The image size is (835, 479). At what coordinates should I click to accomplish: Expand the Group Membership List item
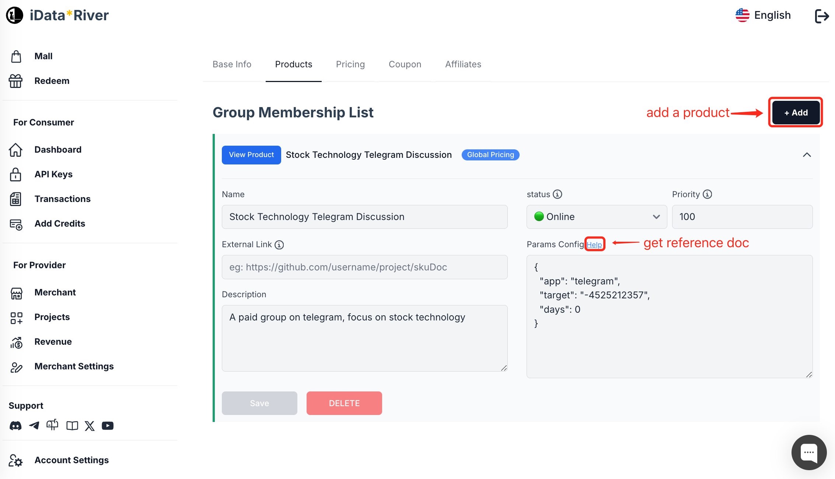pos(807,155)
